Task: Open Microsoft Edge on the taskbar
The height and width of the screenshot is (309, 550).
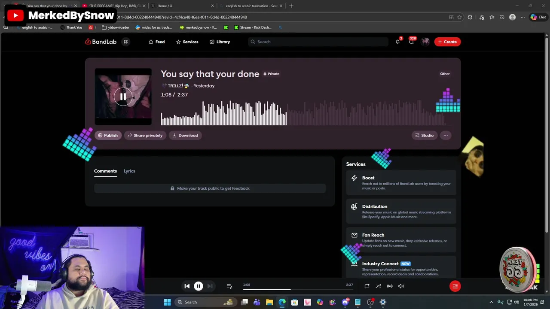Action: point(282,302)
